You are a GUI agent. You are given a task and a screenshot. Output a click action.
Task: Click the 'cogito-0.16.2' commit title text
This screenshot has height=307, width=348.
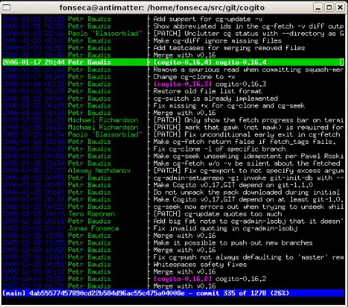pos(240,279)
